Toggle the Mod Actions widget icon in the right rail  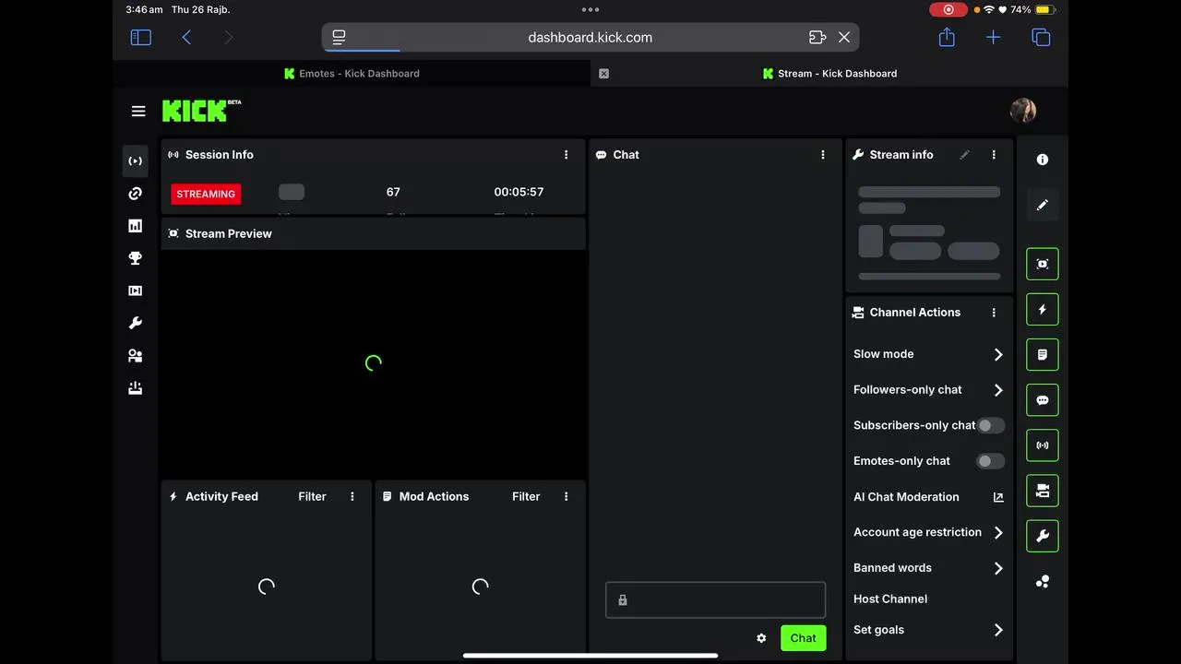[1043, 355]
